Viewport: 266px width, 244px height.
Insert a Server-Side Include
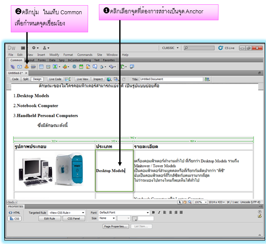pyautogui.click(x=88, y=67)
